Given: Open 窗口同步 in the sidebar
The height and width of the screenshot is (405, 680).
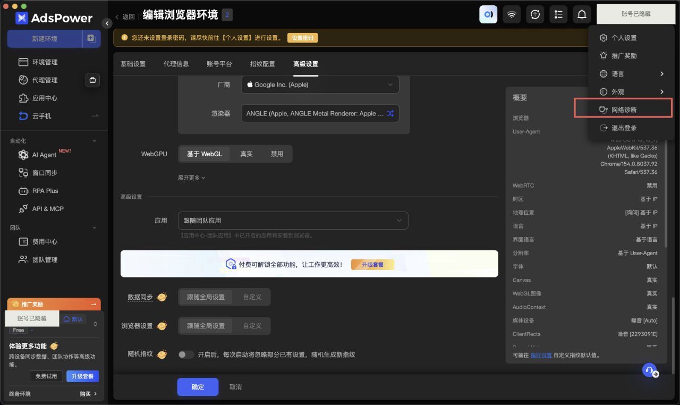Looking at the screenshot, I should point(45,173).
